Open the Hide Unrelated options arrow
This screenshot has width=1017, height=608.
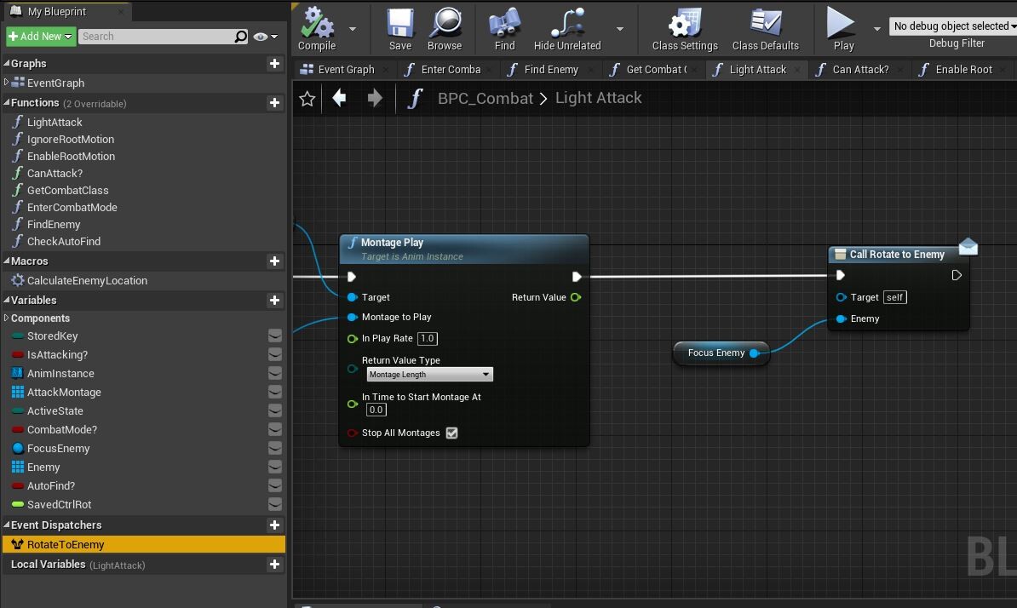(620, 28)
